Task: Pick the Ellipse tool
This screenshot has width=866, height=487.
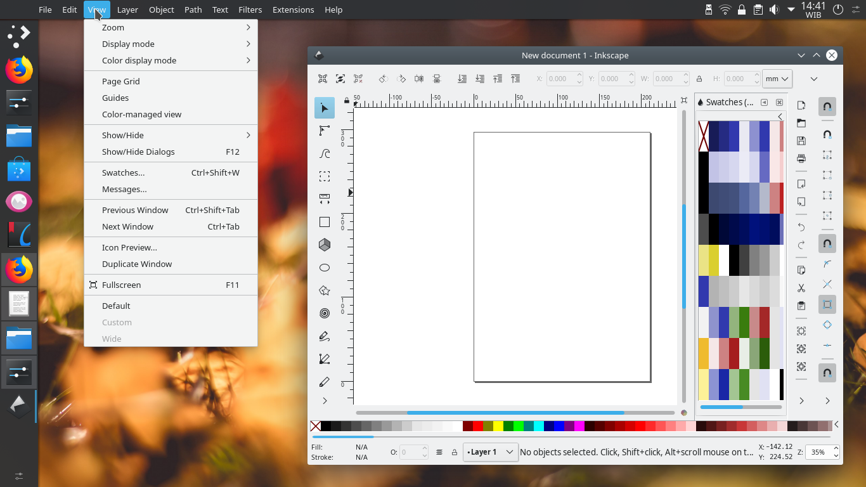Action: coord(324,268)
